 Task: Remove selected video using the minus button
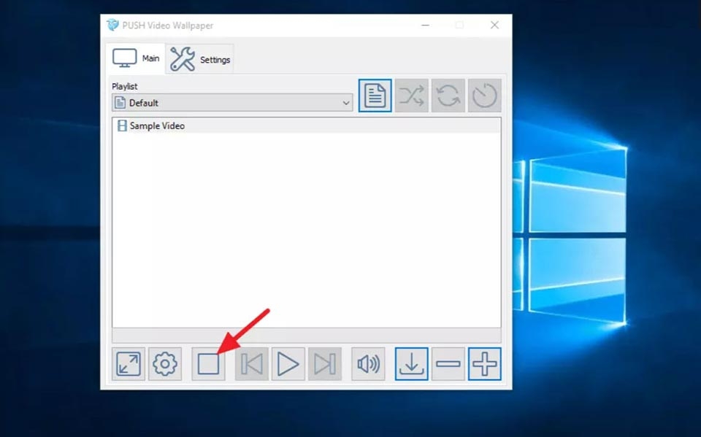(x=448, y=363)
